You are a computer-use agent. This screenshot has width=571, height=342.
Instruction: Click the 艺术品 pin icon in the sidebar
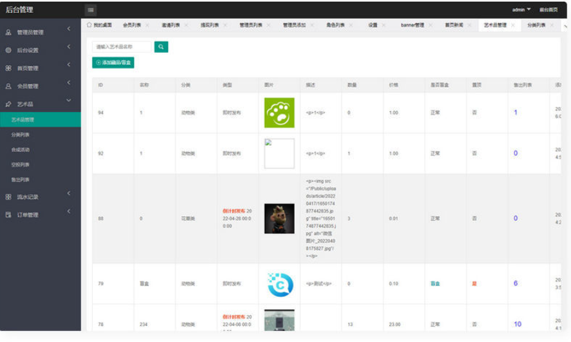tap(8, 104)
